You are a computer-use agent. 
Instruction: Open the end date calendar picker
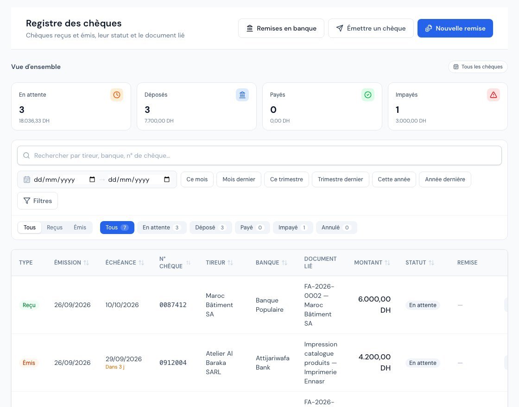pos(167,179)
